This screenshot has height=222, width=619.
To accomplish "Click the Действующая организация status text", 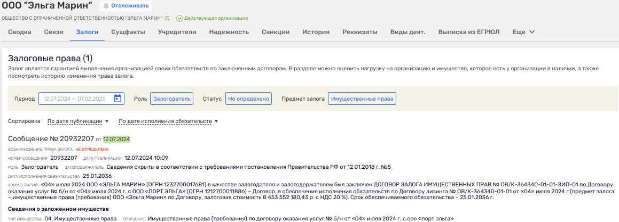I will click(x=216, y=18).
